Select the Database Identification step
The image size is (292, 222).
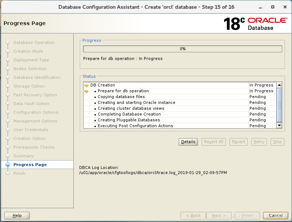[x=37, y=77]
